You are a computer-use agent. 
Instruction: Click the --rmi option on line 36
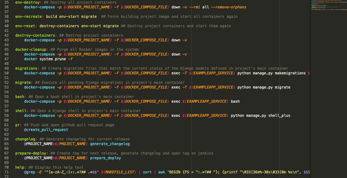coord(195,7)
